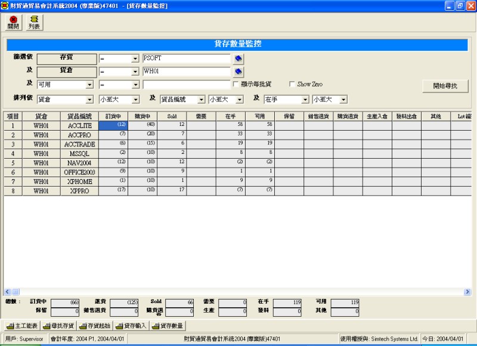Screen dimensions: 477x346
Task: Open the operator dropdown in the 存貨 filter row
Action: [x=135, y=58]
